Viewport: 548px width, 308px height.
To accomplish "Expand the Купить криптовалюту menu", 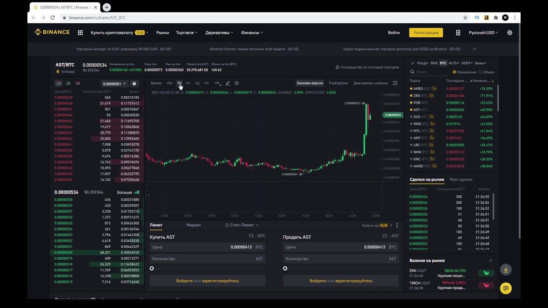I will pos(119,33).
